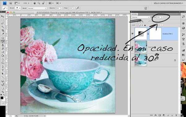This screenshot has height=117, width=186.
Task: Click Add layer mask button
Action: pos(160,115)
